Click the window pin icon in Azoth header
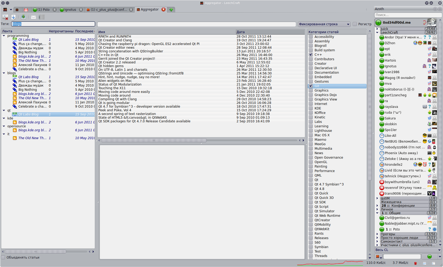Viewport: 443px width, 267px height. (435, 9)
